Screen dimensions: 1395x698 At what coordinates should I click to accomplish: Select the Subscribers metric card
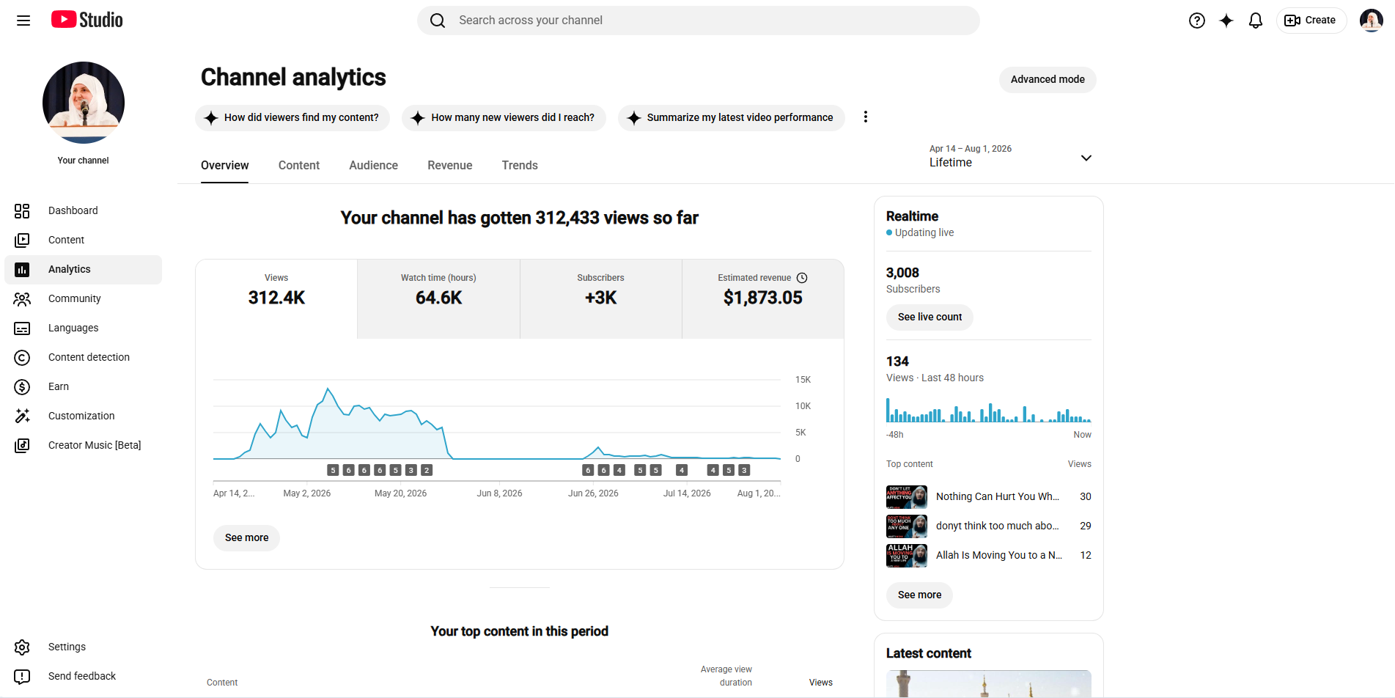[601, 298]
